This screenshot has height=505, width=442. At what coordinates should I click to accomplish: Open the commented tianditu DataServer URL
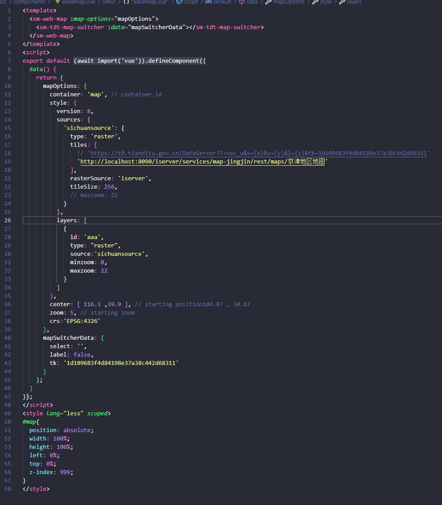click(x=258, y=153)
